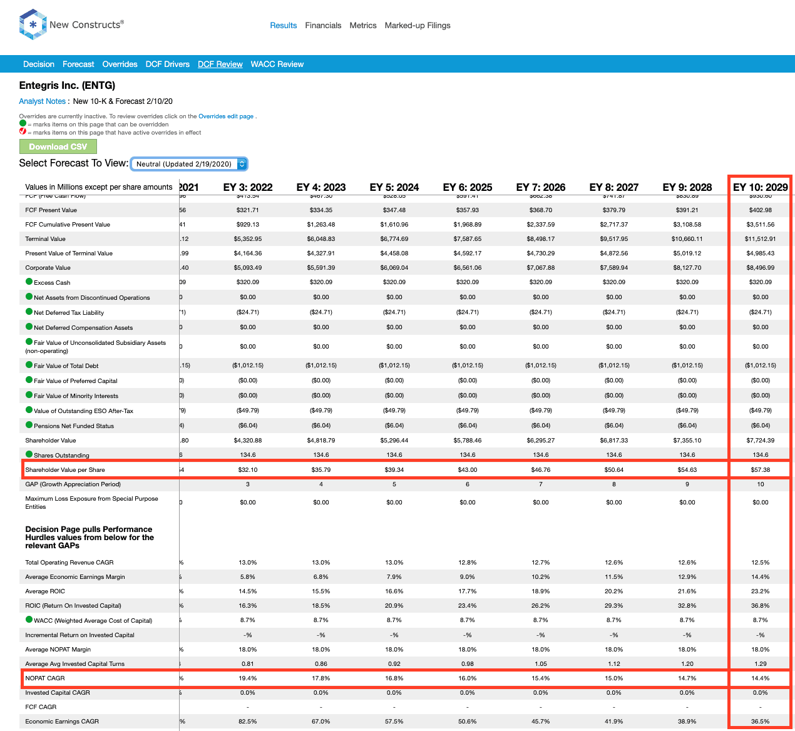Click the GAP (Growth Appreciation Period) label
The height and width of the screenshot is (731, 795).
click(73, 484)
